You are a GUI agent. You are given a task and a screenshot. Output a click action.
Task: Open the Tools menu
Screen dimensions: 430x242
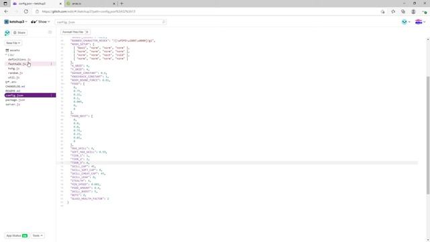coord(38,236)
